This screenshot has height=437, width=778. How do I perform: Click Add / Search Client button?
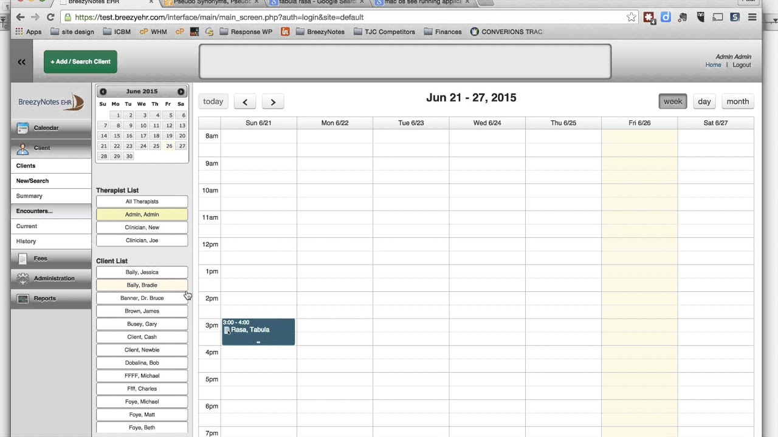[80, 62]
